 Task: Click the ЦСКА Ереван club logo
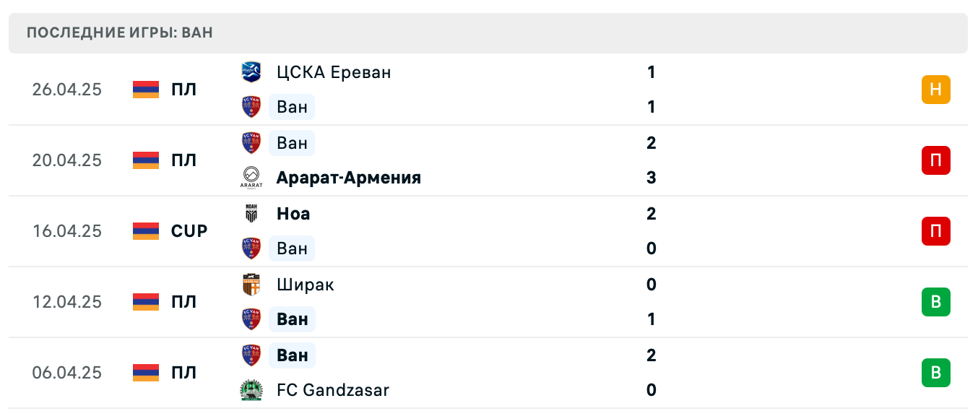tap(251, 72)
